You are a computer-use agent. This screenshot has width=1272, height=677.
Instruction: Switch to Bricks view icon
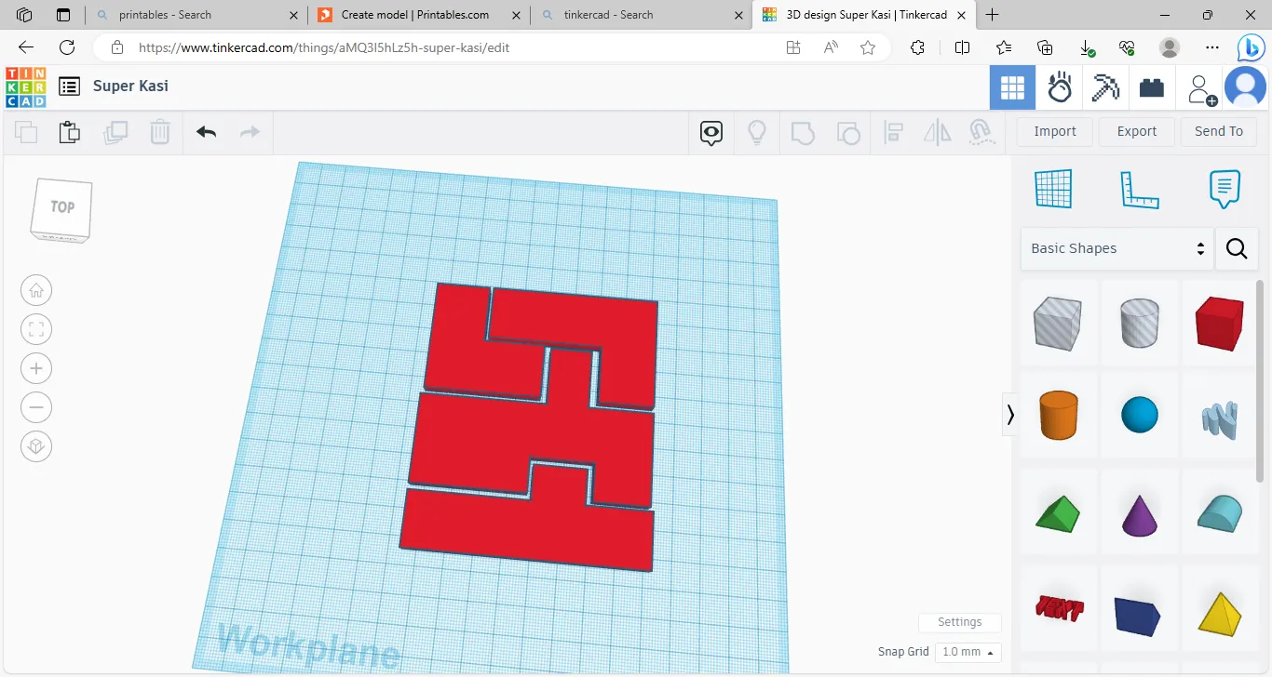coord(1152,87)
